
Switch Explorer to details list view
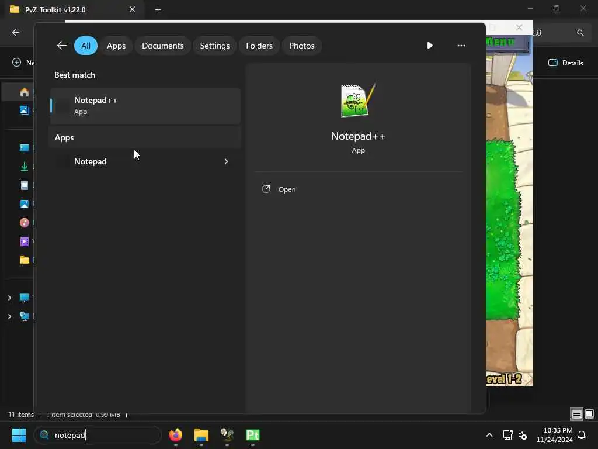pyautogui.click(x=576, y=415)
